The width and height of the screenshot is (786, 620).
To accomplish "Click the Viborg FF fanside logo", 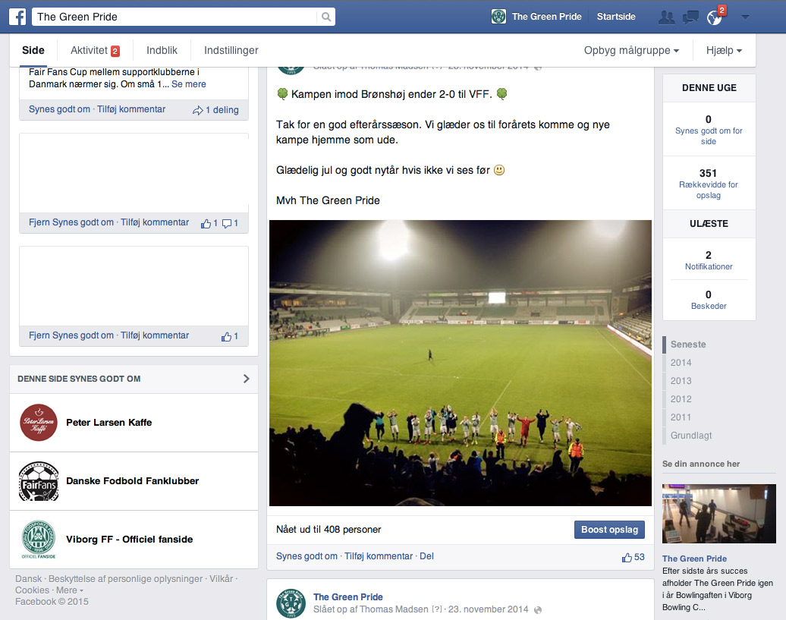I will point(38,540).
